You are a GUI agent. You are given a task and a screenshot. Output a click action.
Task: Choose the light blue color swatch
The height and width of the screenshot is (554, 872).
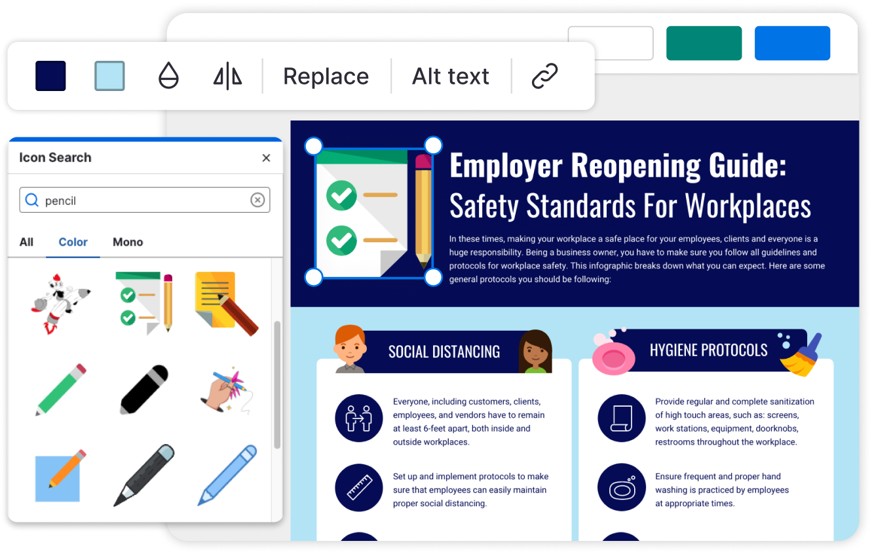(x=109, y=76)
